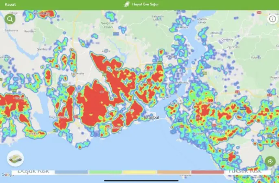Switch map type using layers icon
This screenshot has width=279, height=183.
[x=15, y=158]
